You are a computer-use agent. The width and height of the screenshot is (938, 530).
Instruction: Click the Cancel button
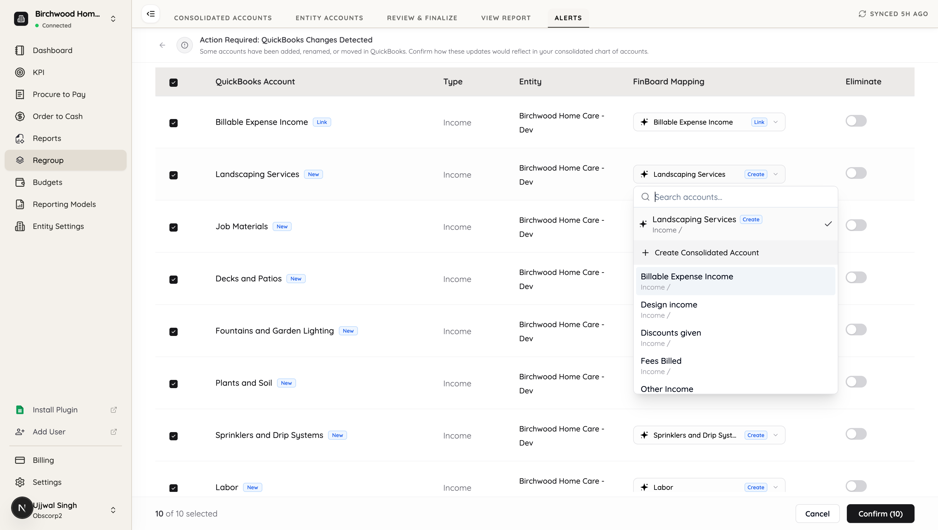(x=817, y=514)
